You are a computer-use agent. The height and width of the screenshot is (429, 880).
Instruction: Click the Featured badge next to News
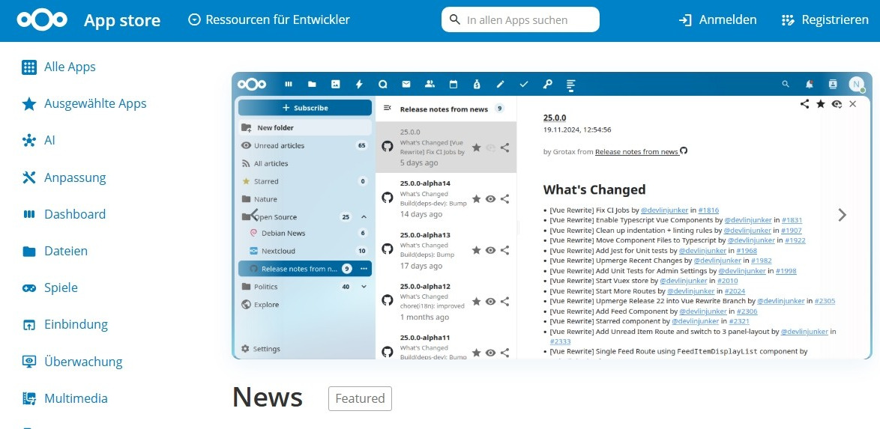click(360, 398)
